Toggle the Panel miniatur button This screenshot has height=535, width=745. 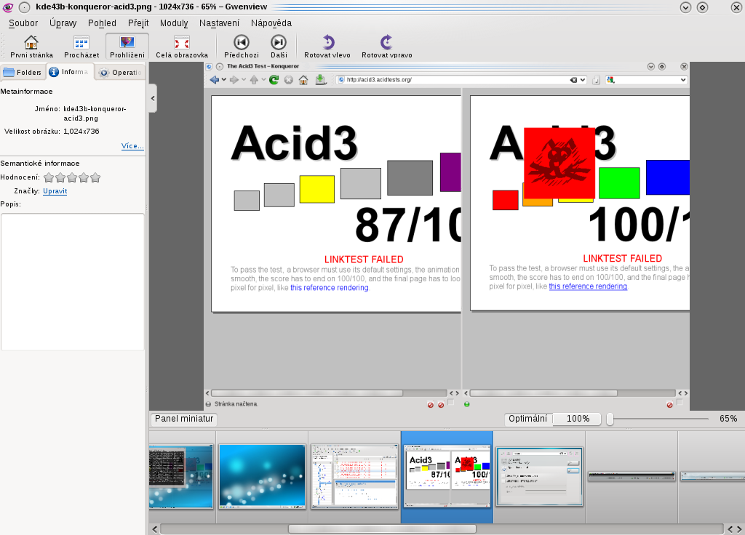click(184, 419)
